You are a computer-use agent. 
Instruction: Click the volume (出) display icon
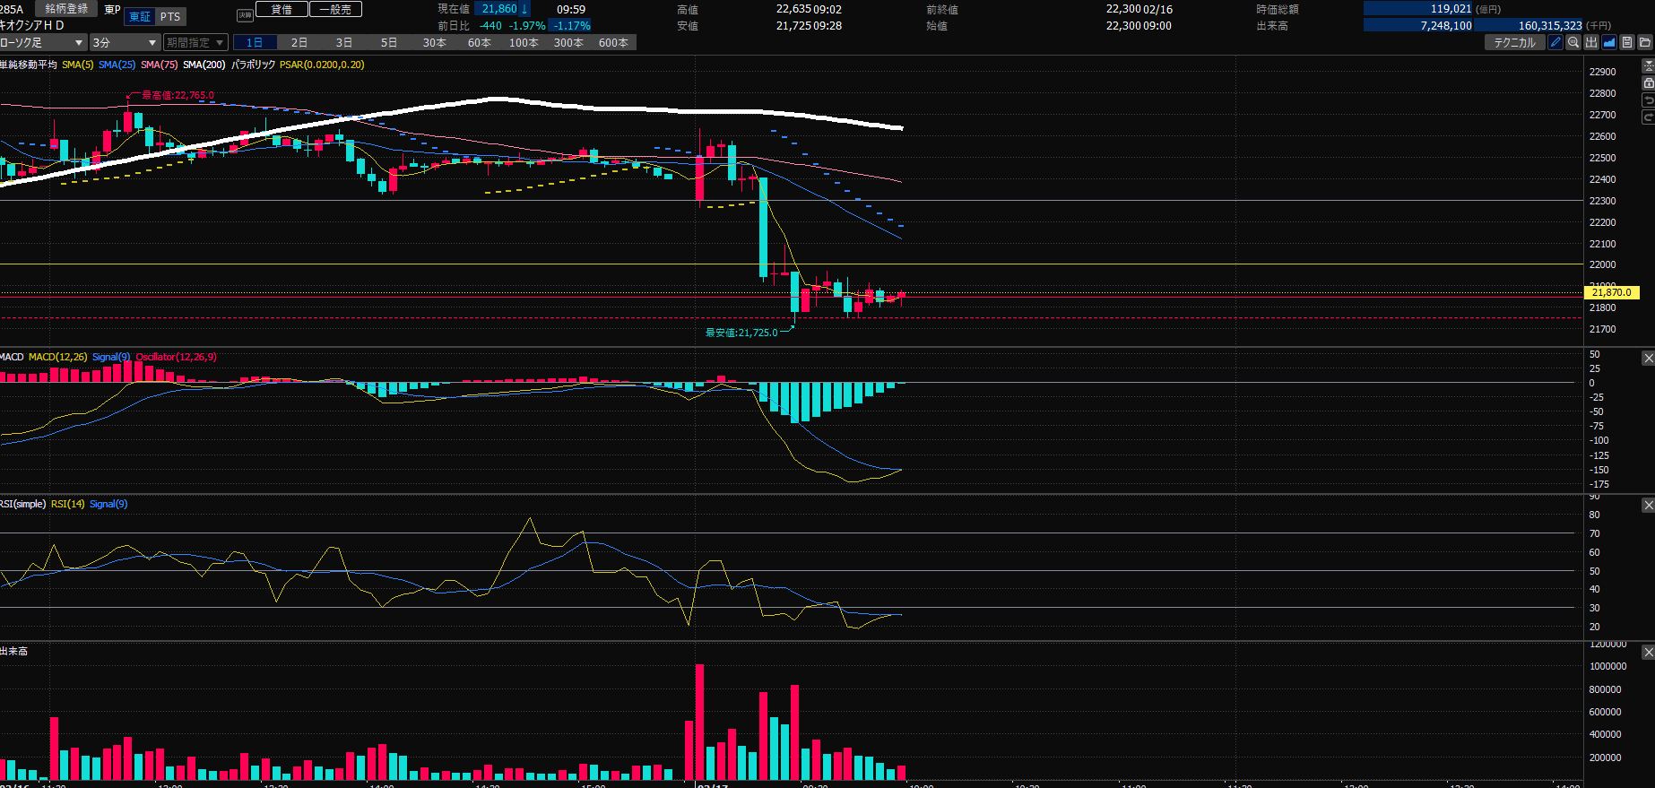pyautogui.click(x=1591, y=42)
